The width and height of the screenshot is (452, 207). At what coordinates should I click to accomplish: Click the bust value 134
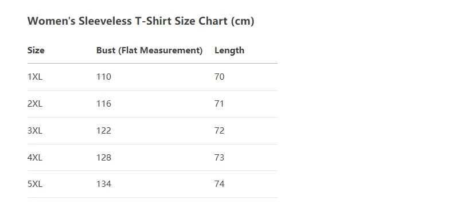[x=103, y=184]
